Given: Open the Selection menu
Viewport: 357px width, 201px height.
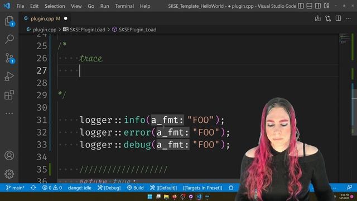Looking at the screenshot, I should (x=55, y=6).
